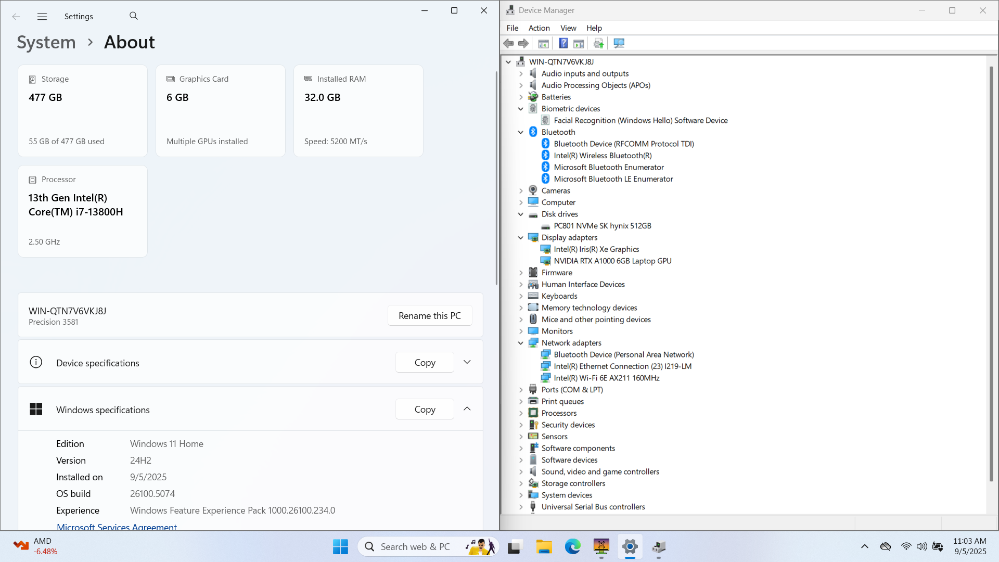Select NVIDIA RTX A1000 6GB Laptop GPU
999x562 pixels.
[612, 261]
